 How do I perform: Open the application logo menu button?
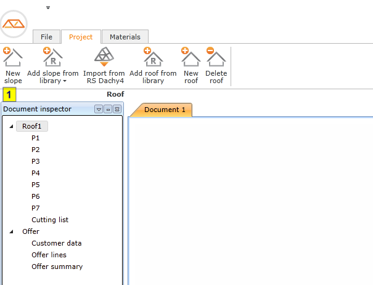tap(14, 23)
